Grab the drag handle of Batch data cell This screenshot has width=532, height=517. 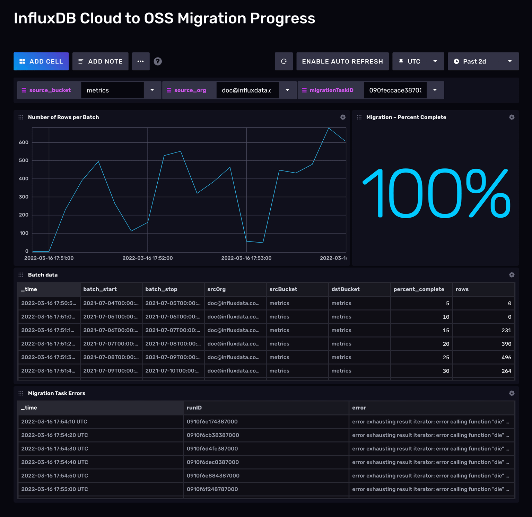click(x=21, y=275)
